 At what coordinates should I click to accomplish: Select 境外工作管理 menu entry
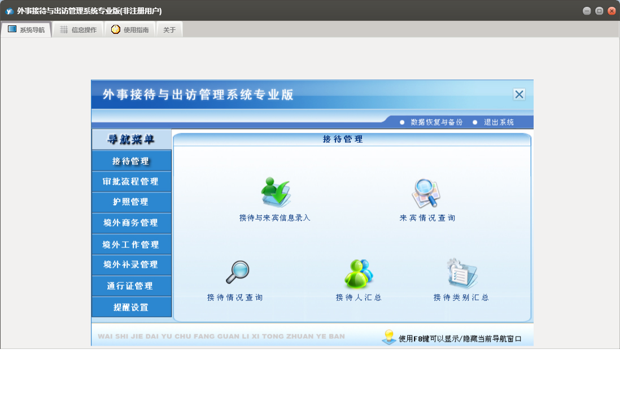tap(131, 245)
